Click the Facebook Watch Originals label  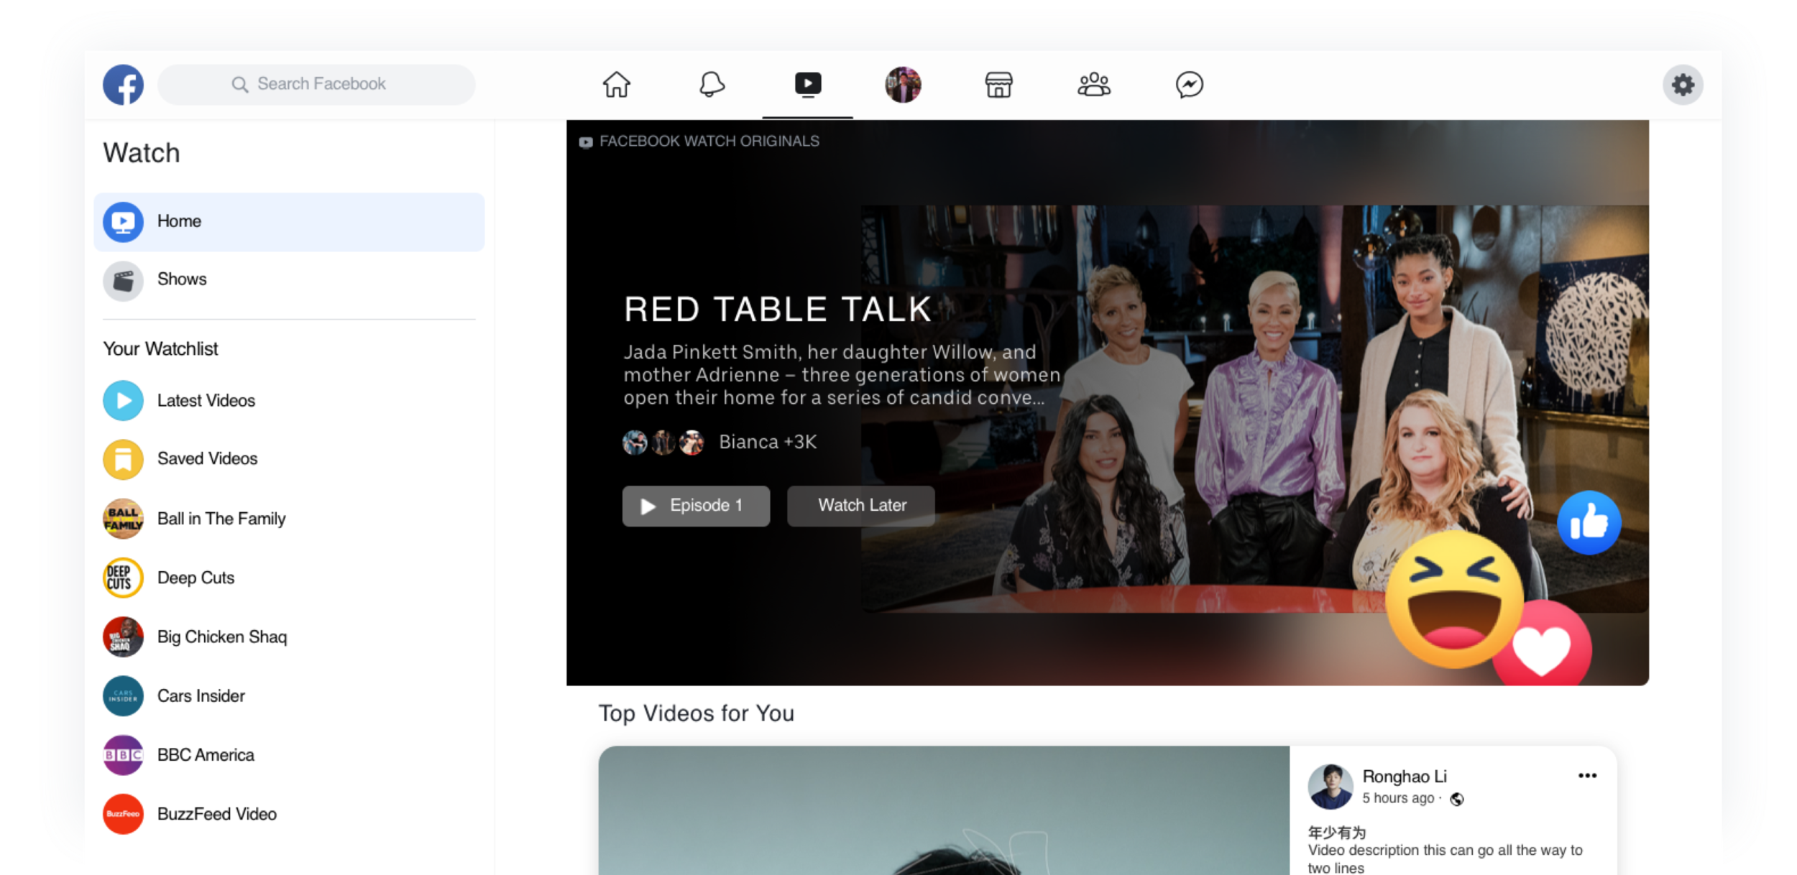point(699,142)
